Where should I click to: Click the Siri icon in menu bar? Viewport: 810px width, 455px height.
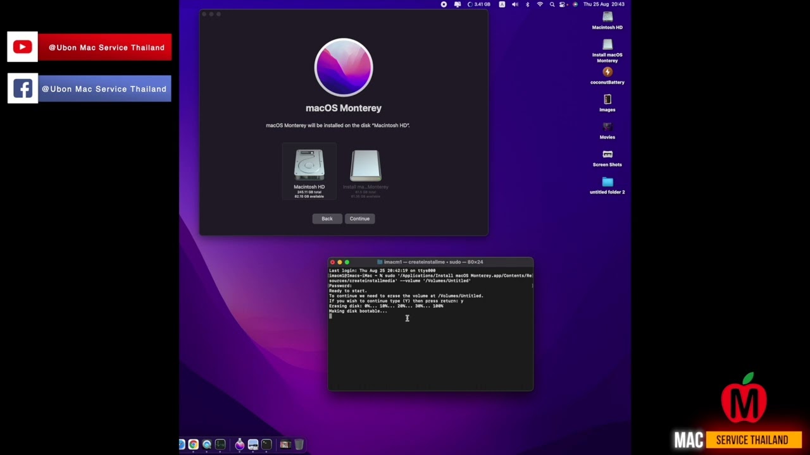(575, 4)
